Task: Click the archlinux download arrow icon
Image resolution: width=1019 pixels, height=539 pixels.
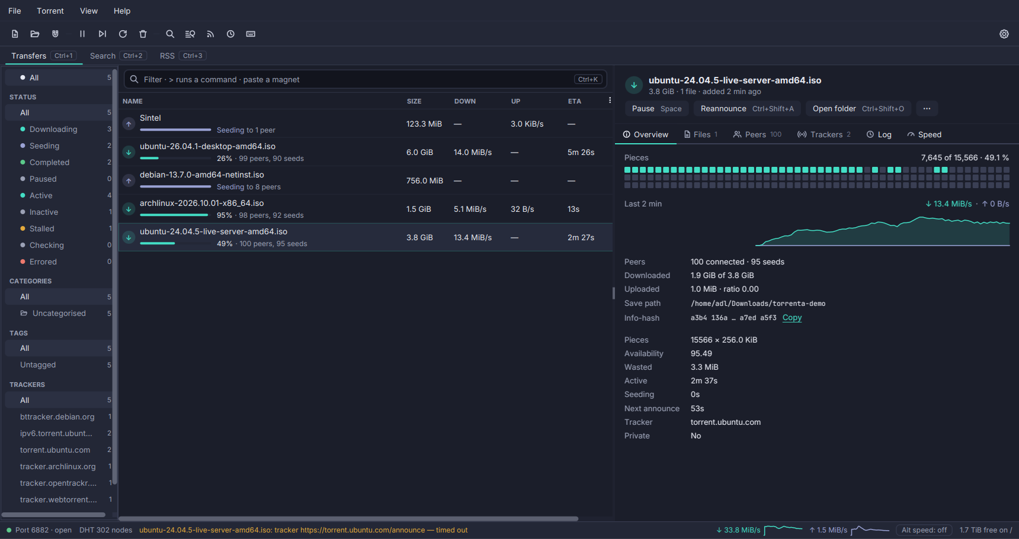Action: (x=129, y=209)
